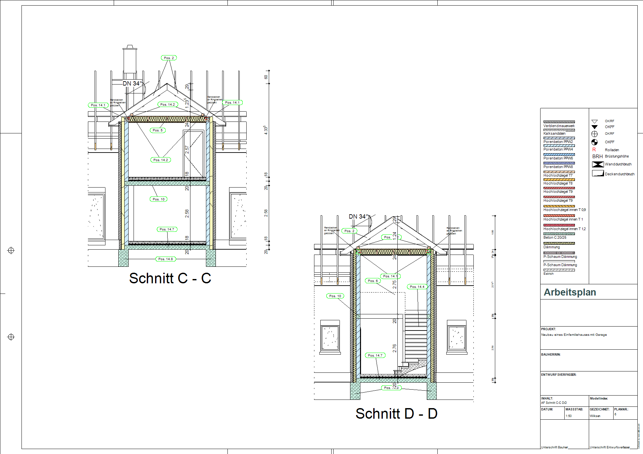Image resolution: width=643 pixels, height=454 pixels.
Task: Select the Pos. 14.4 label in Schnitt D-D
Action: click(417, 287)
